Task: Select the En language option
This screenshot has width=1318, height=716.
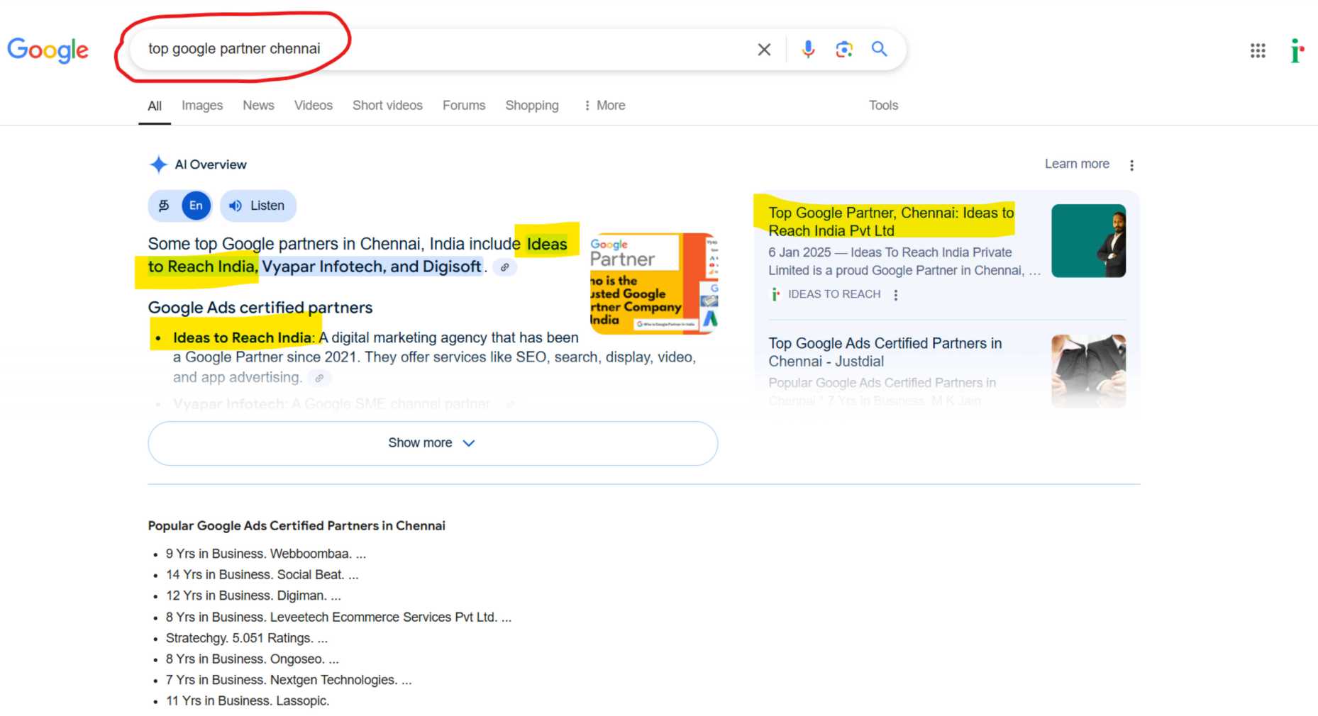Action: (x=195, y=206)
